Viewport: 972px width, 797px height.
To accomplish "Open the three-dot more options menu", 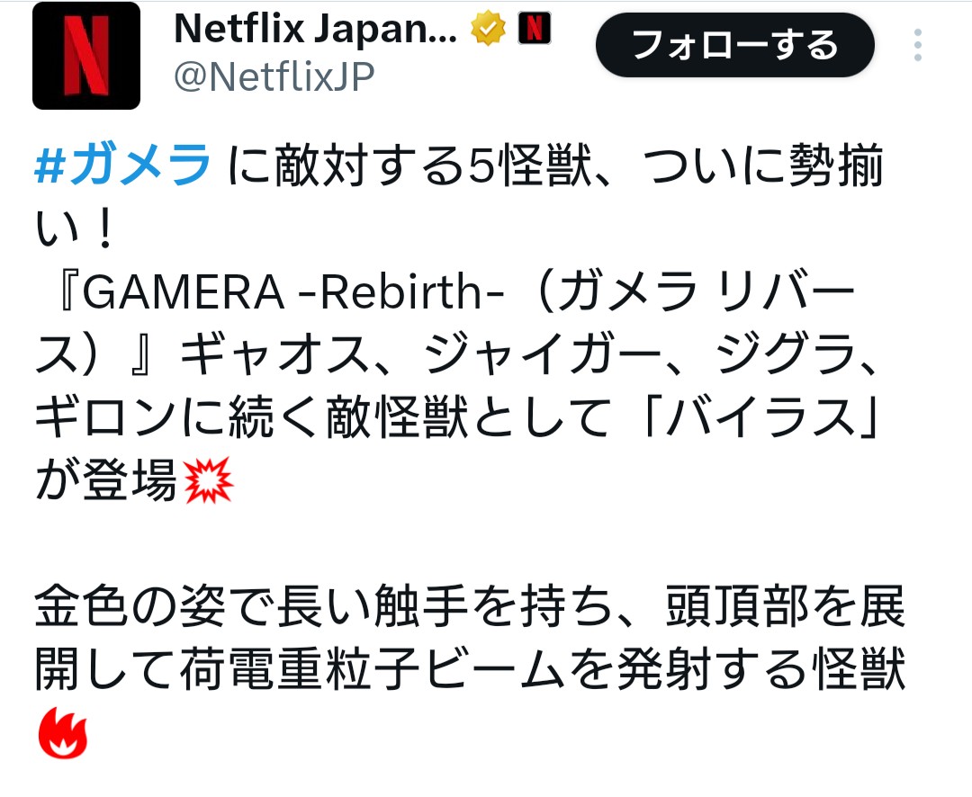I will pyautogui.click(x=918, y=45).
